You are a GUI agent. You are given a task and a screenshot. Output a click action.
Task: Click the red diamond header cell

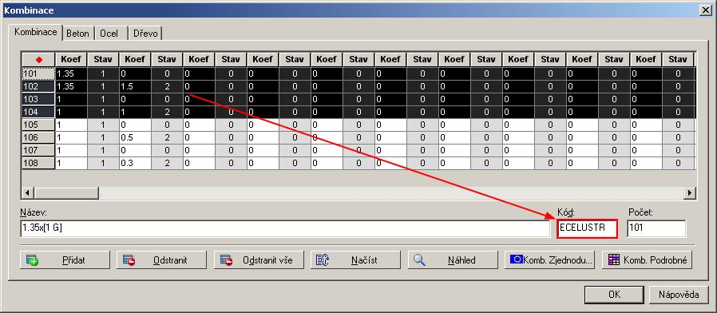coord(38,60)
